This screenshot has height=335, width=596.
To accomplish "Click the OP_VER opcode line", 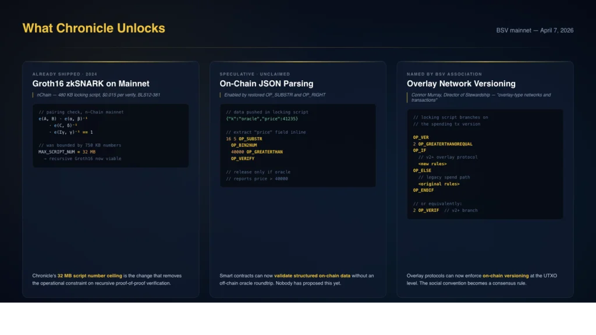I will (421, 137).
